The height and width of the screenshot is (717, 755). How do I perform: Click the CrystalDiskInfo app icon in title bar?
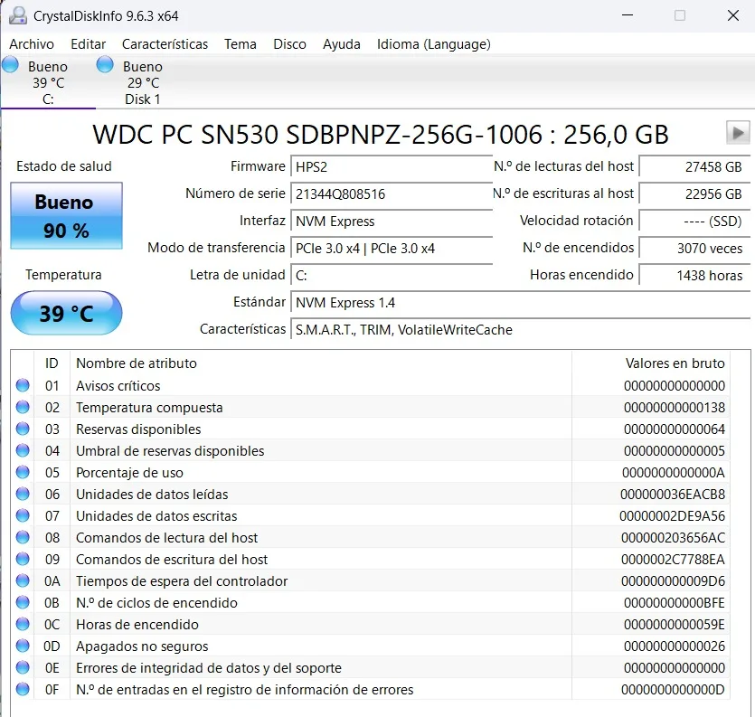point(18,15)
